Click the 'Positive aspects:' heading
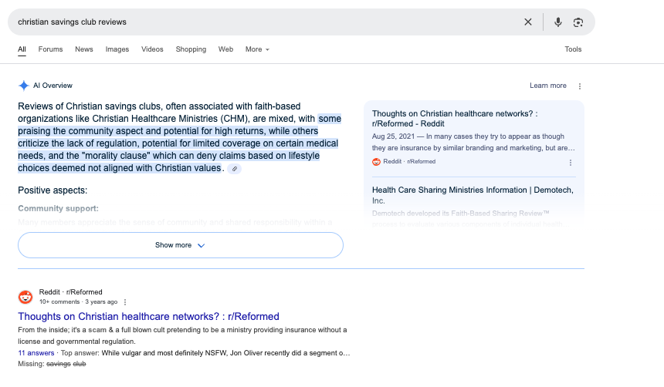 pyautogui.click(x=53, y=190)
